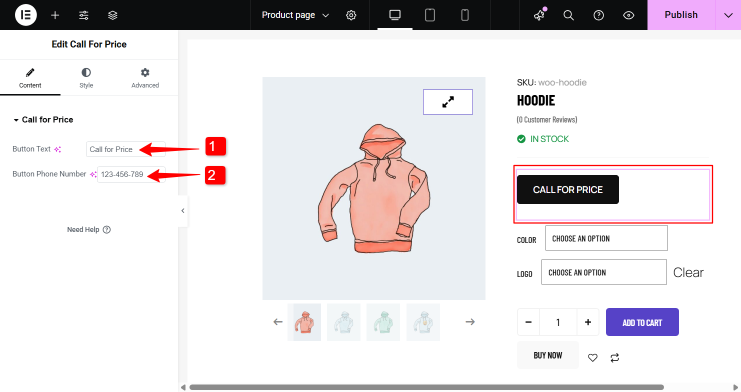Open the Logo choose an option dropdown
This screenshot has height=392, width=741.
tap(604, 272)
